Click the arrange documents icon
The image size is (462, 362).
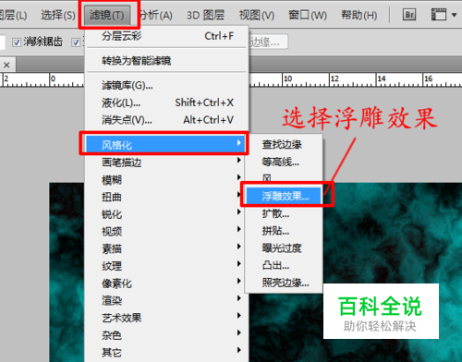[x=439, y=15]
